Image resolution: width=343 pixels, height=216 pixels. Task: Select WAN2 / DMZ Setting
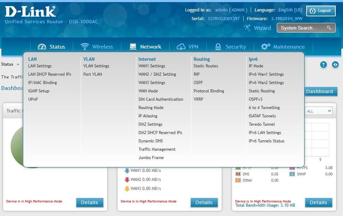pos(157,74)
